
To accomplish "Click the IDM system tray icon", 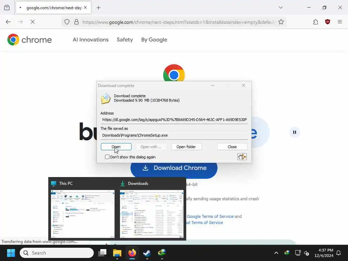I will (x=287, y=253).
